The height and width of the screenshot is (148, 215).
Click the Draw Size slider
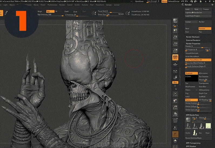(x=111, y=15)
